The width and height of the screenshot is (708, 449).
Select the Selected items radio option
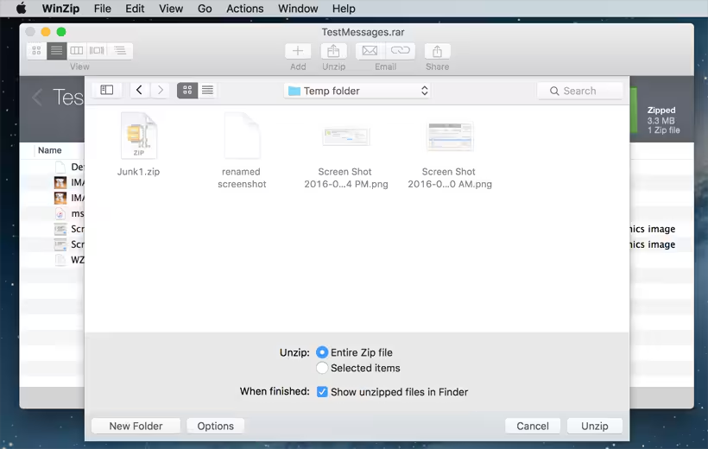(322, 368)
